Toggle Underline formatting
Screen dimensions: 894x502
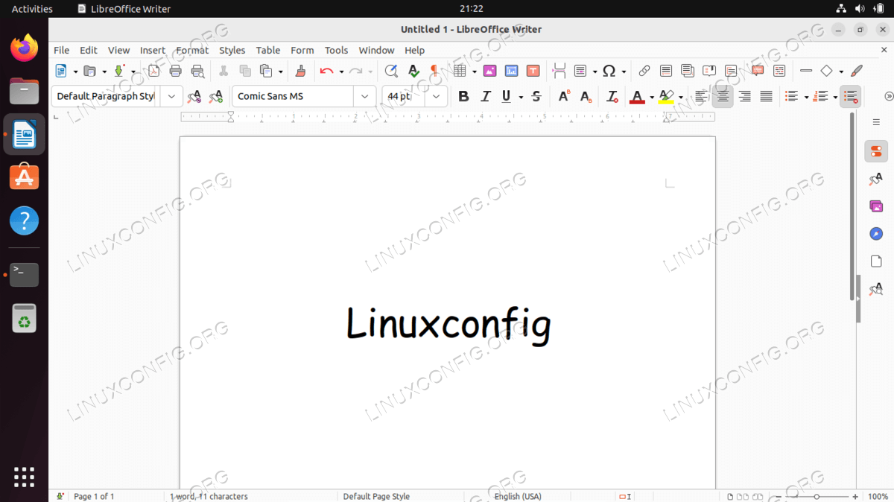pyautogui.click(x=507, y=96)
